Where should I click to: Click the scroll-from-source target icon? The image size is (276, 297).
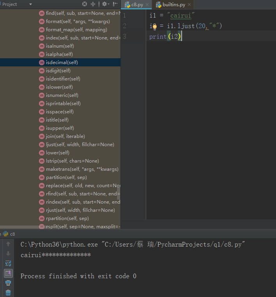85,4
